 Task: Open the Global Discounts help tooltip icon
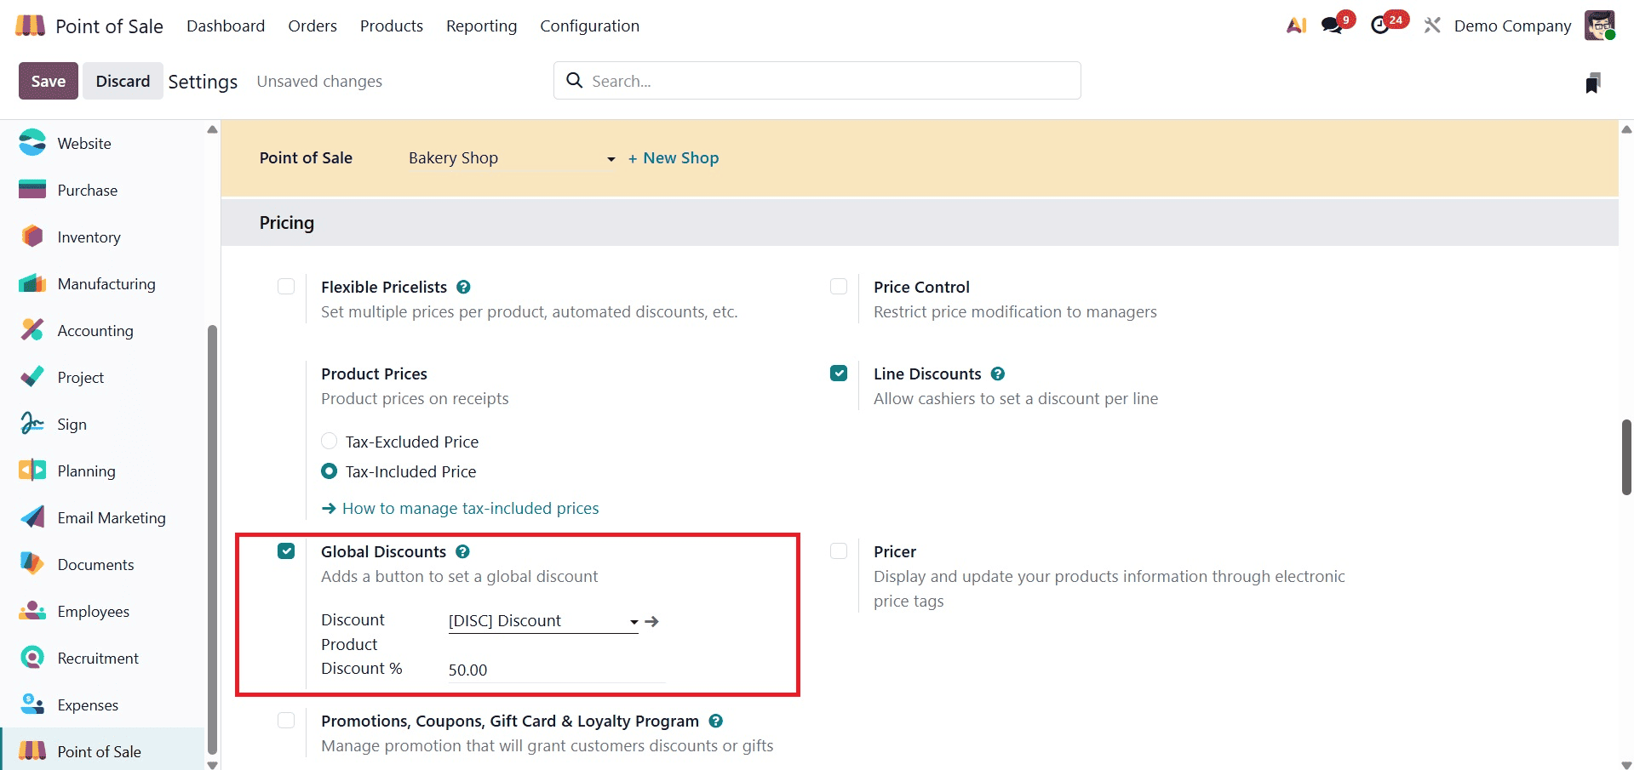click(462, 551)
